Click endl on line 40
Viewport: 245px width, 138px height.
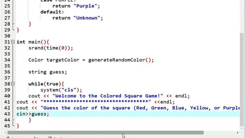(x=181, y=96)
